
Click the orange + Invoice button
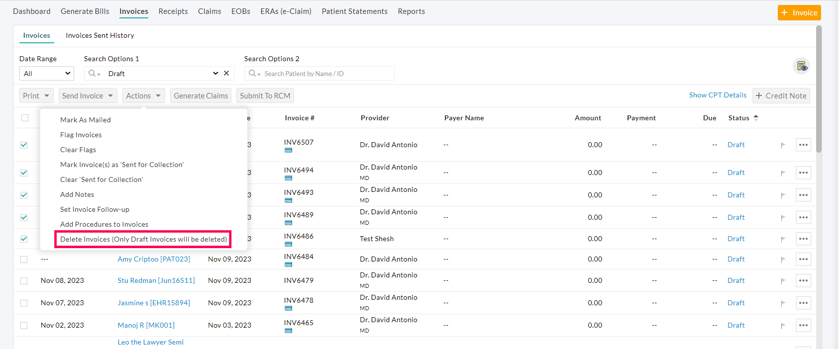pyautogui.click(x=799, y=13)
